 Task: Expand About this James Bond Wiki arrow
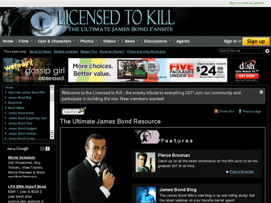click(x=6, y=92)
